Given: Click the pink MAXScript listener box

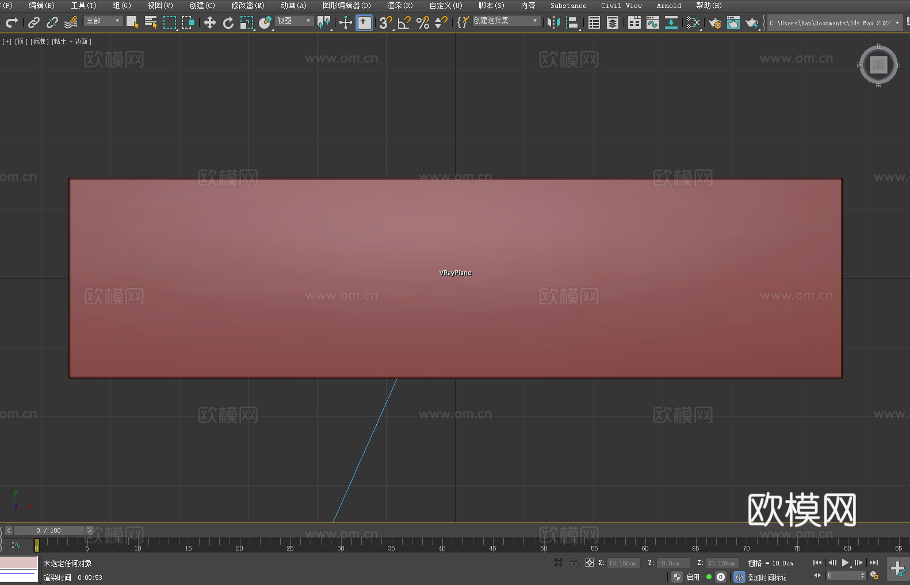Looking at the screenshot, I should (18, 563).
